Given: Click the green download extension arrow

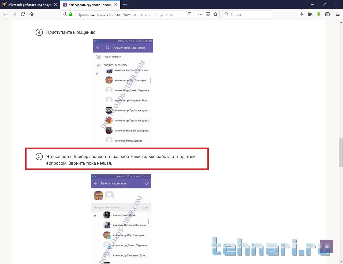Looking at the screenshot, I should (x=319, y=14).
